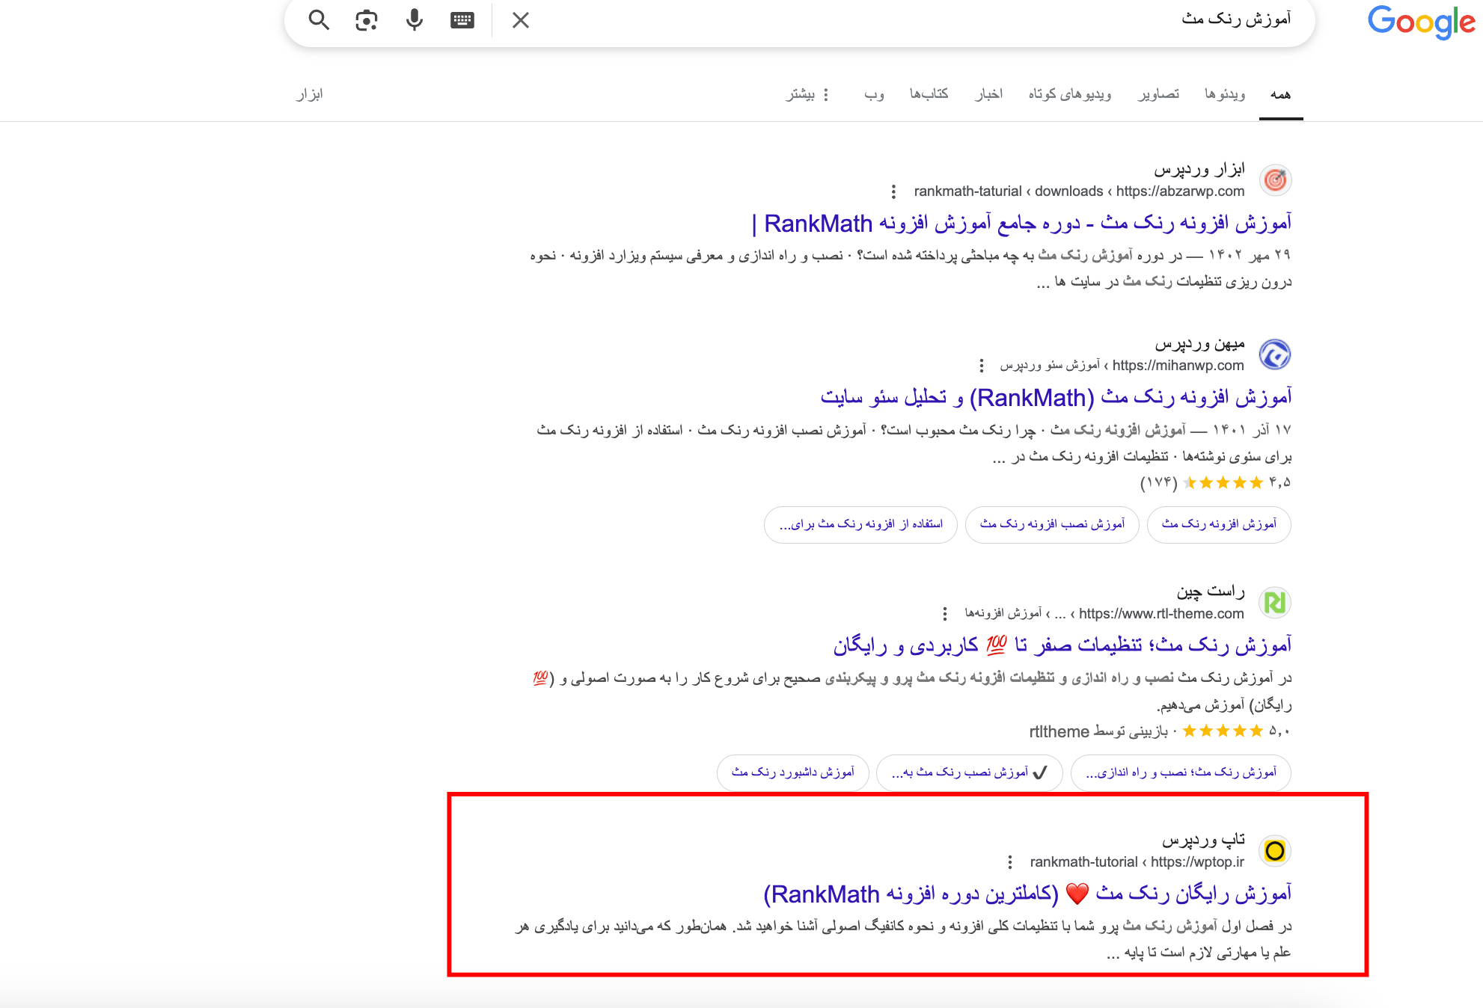Image resolution: width=1483 pixels, height=1008 pixels.
Task: Click site name ابزار وردپرس
Action: 1199,170
